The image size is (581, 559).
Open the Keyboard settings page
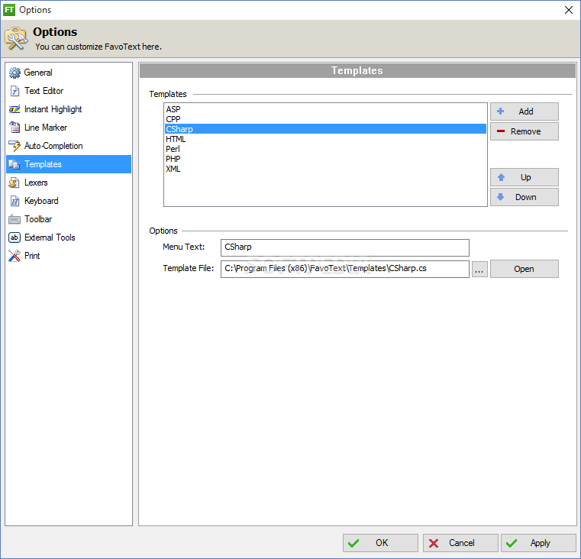[69, 201]
